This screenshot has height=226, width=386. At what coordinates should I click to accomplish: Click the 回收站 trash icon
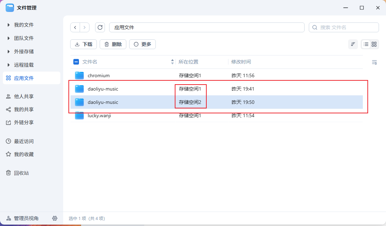8,173
